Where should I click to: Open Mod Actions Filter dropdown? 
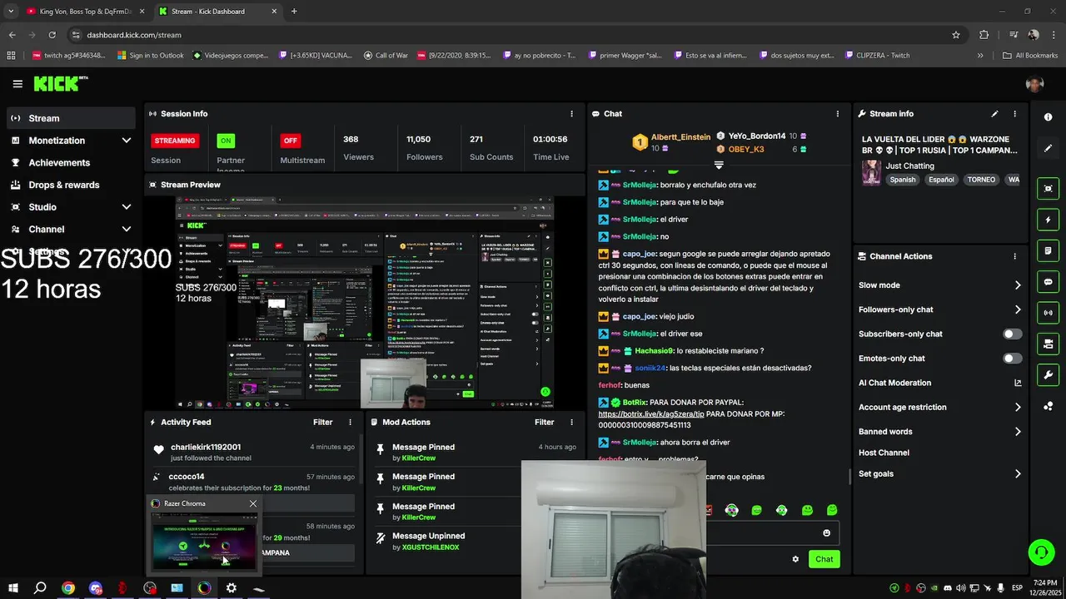(544, 423)
